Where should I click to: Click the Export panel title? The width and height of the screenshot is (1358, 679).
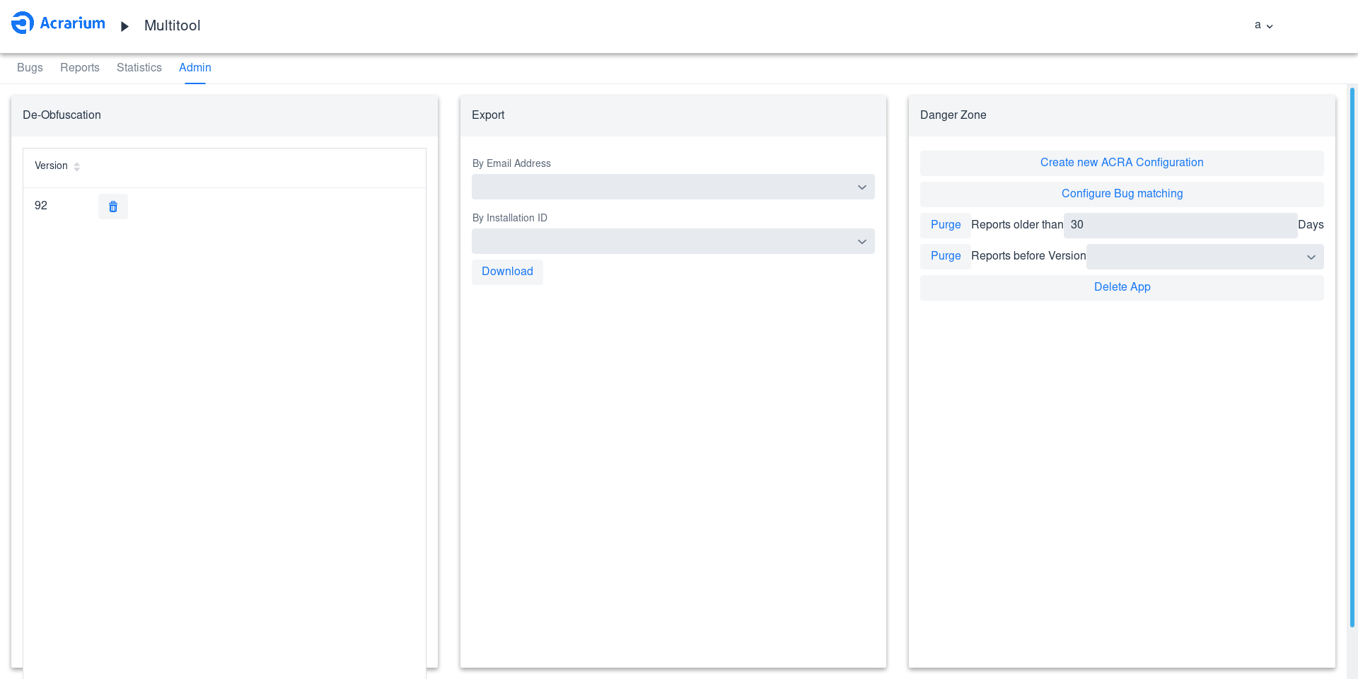pyautogui.click(x=488, y=115)
